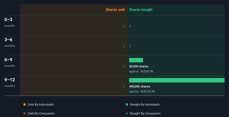Click the striped orange Sold By Companies icon
This screenshot has height=117, width=229.
25,113
